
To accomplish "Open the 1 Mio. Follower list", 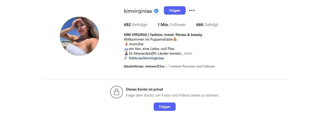I will coord(172,25).
